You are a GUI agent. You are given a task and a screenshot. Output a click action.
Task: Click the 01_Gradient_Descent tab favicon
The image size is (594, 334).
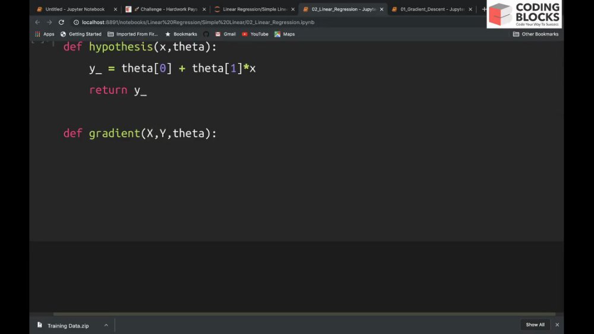coord(394,9)
